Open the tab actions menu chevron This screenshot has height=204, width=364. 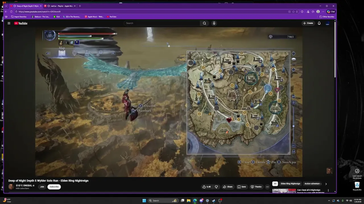[6, 6]
